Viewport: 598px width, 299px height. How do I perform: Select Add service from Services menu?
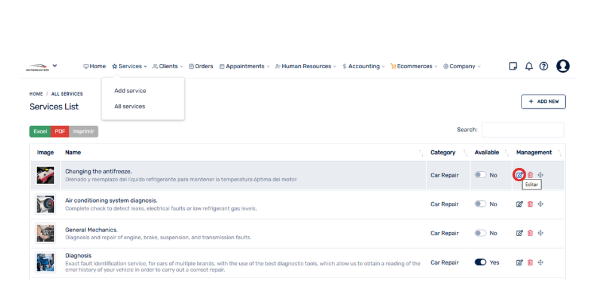click(130, 91)
